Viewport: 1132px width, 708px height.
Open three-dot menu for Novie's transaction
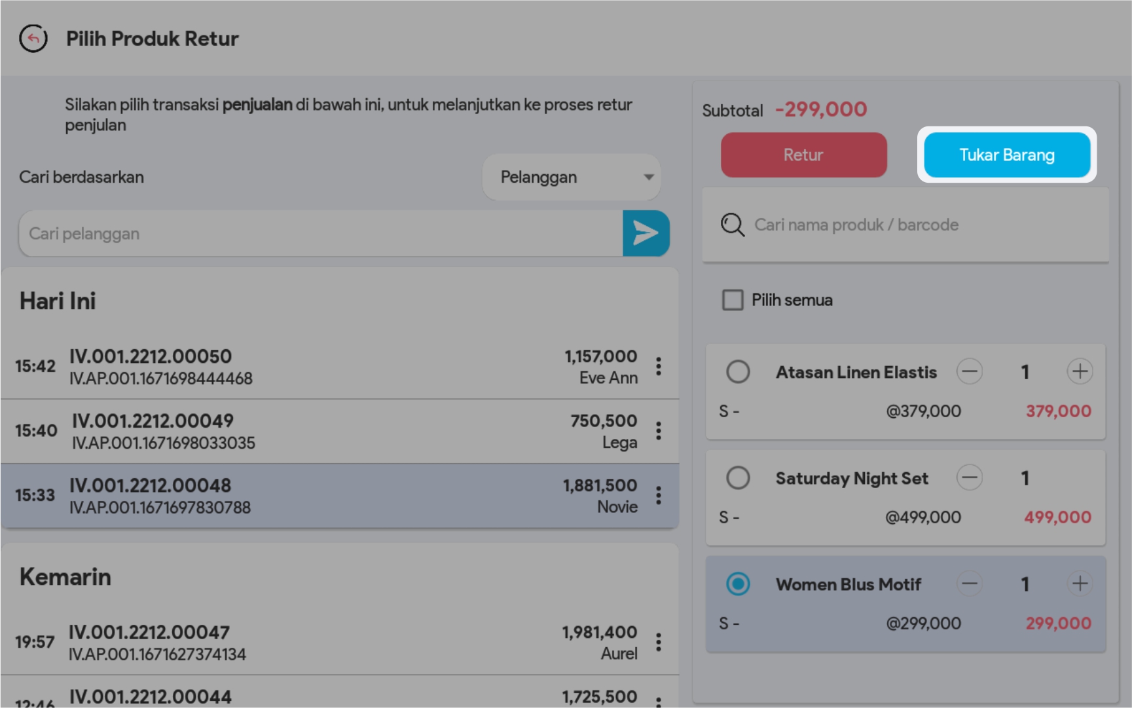click(659, 496)
